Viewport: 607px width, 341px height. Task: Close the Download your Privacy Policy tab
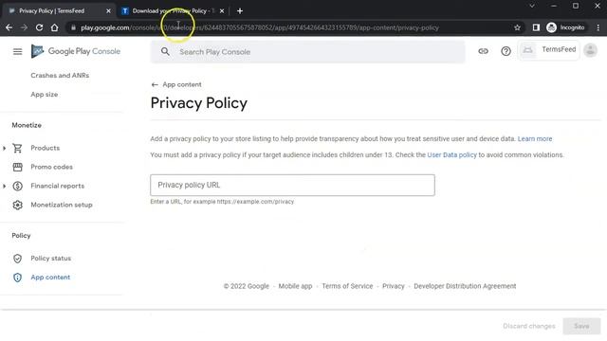[222, 10]
